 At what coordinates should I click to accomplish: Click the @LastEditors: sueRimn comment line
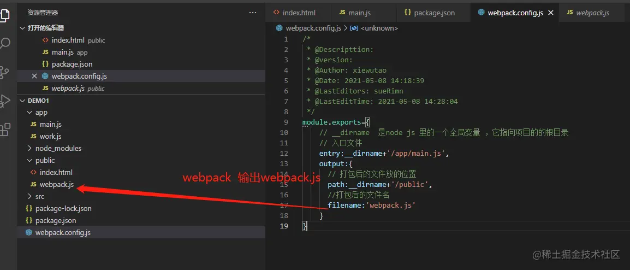pos(355,91)
